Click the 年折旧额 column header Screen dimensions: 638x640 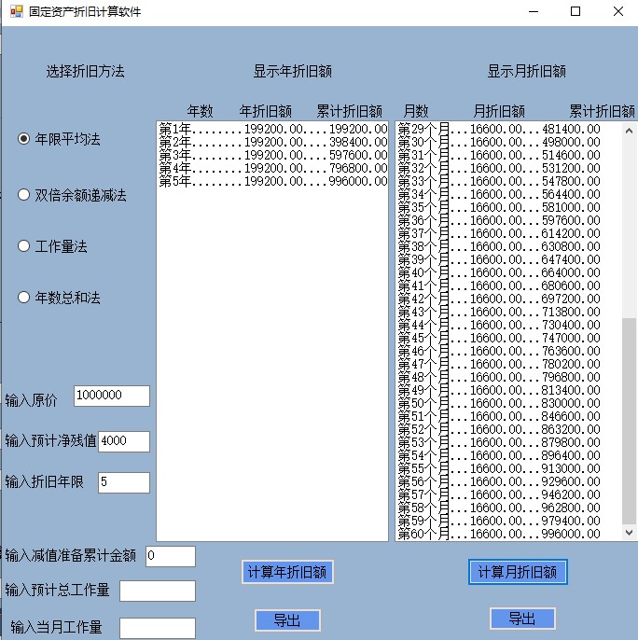265,111
